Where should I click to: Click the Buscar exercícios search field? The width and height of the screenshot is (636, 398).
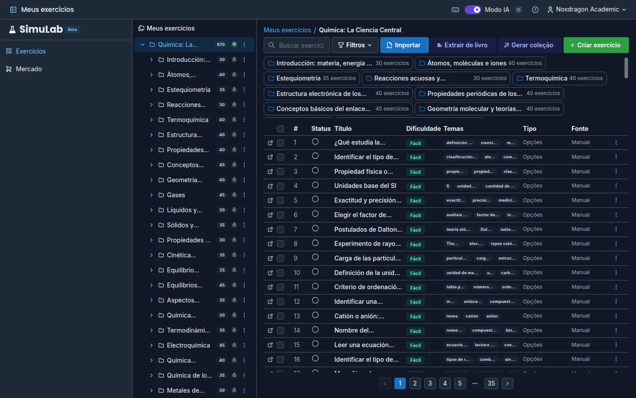(297, 45)
